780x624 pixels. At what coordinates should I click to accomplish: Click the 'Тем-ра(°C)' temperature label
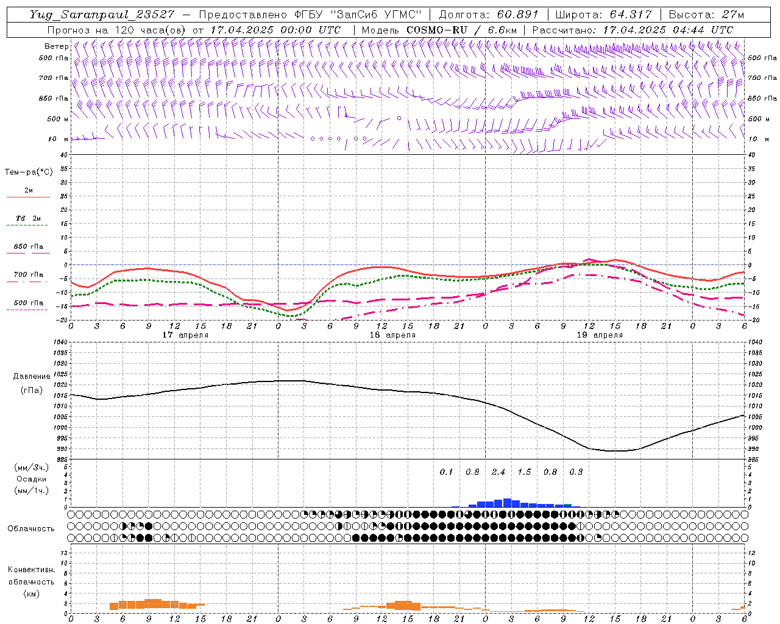29,172
